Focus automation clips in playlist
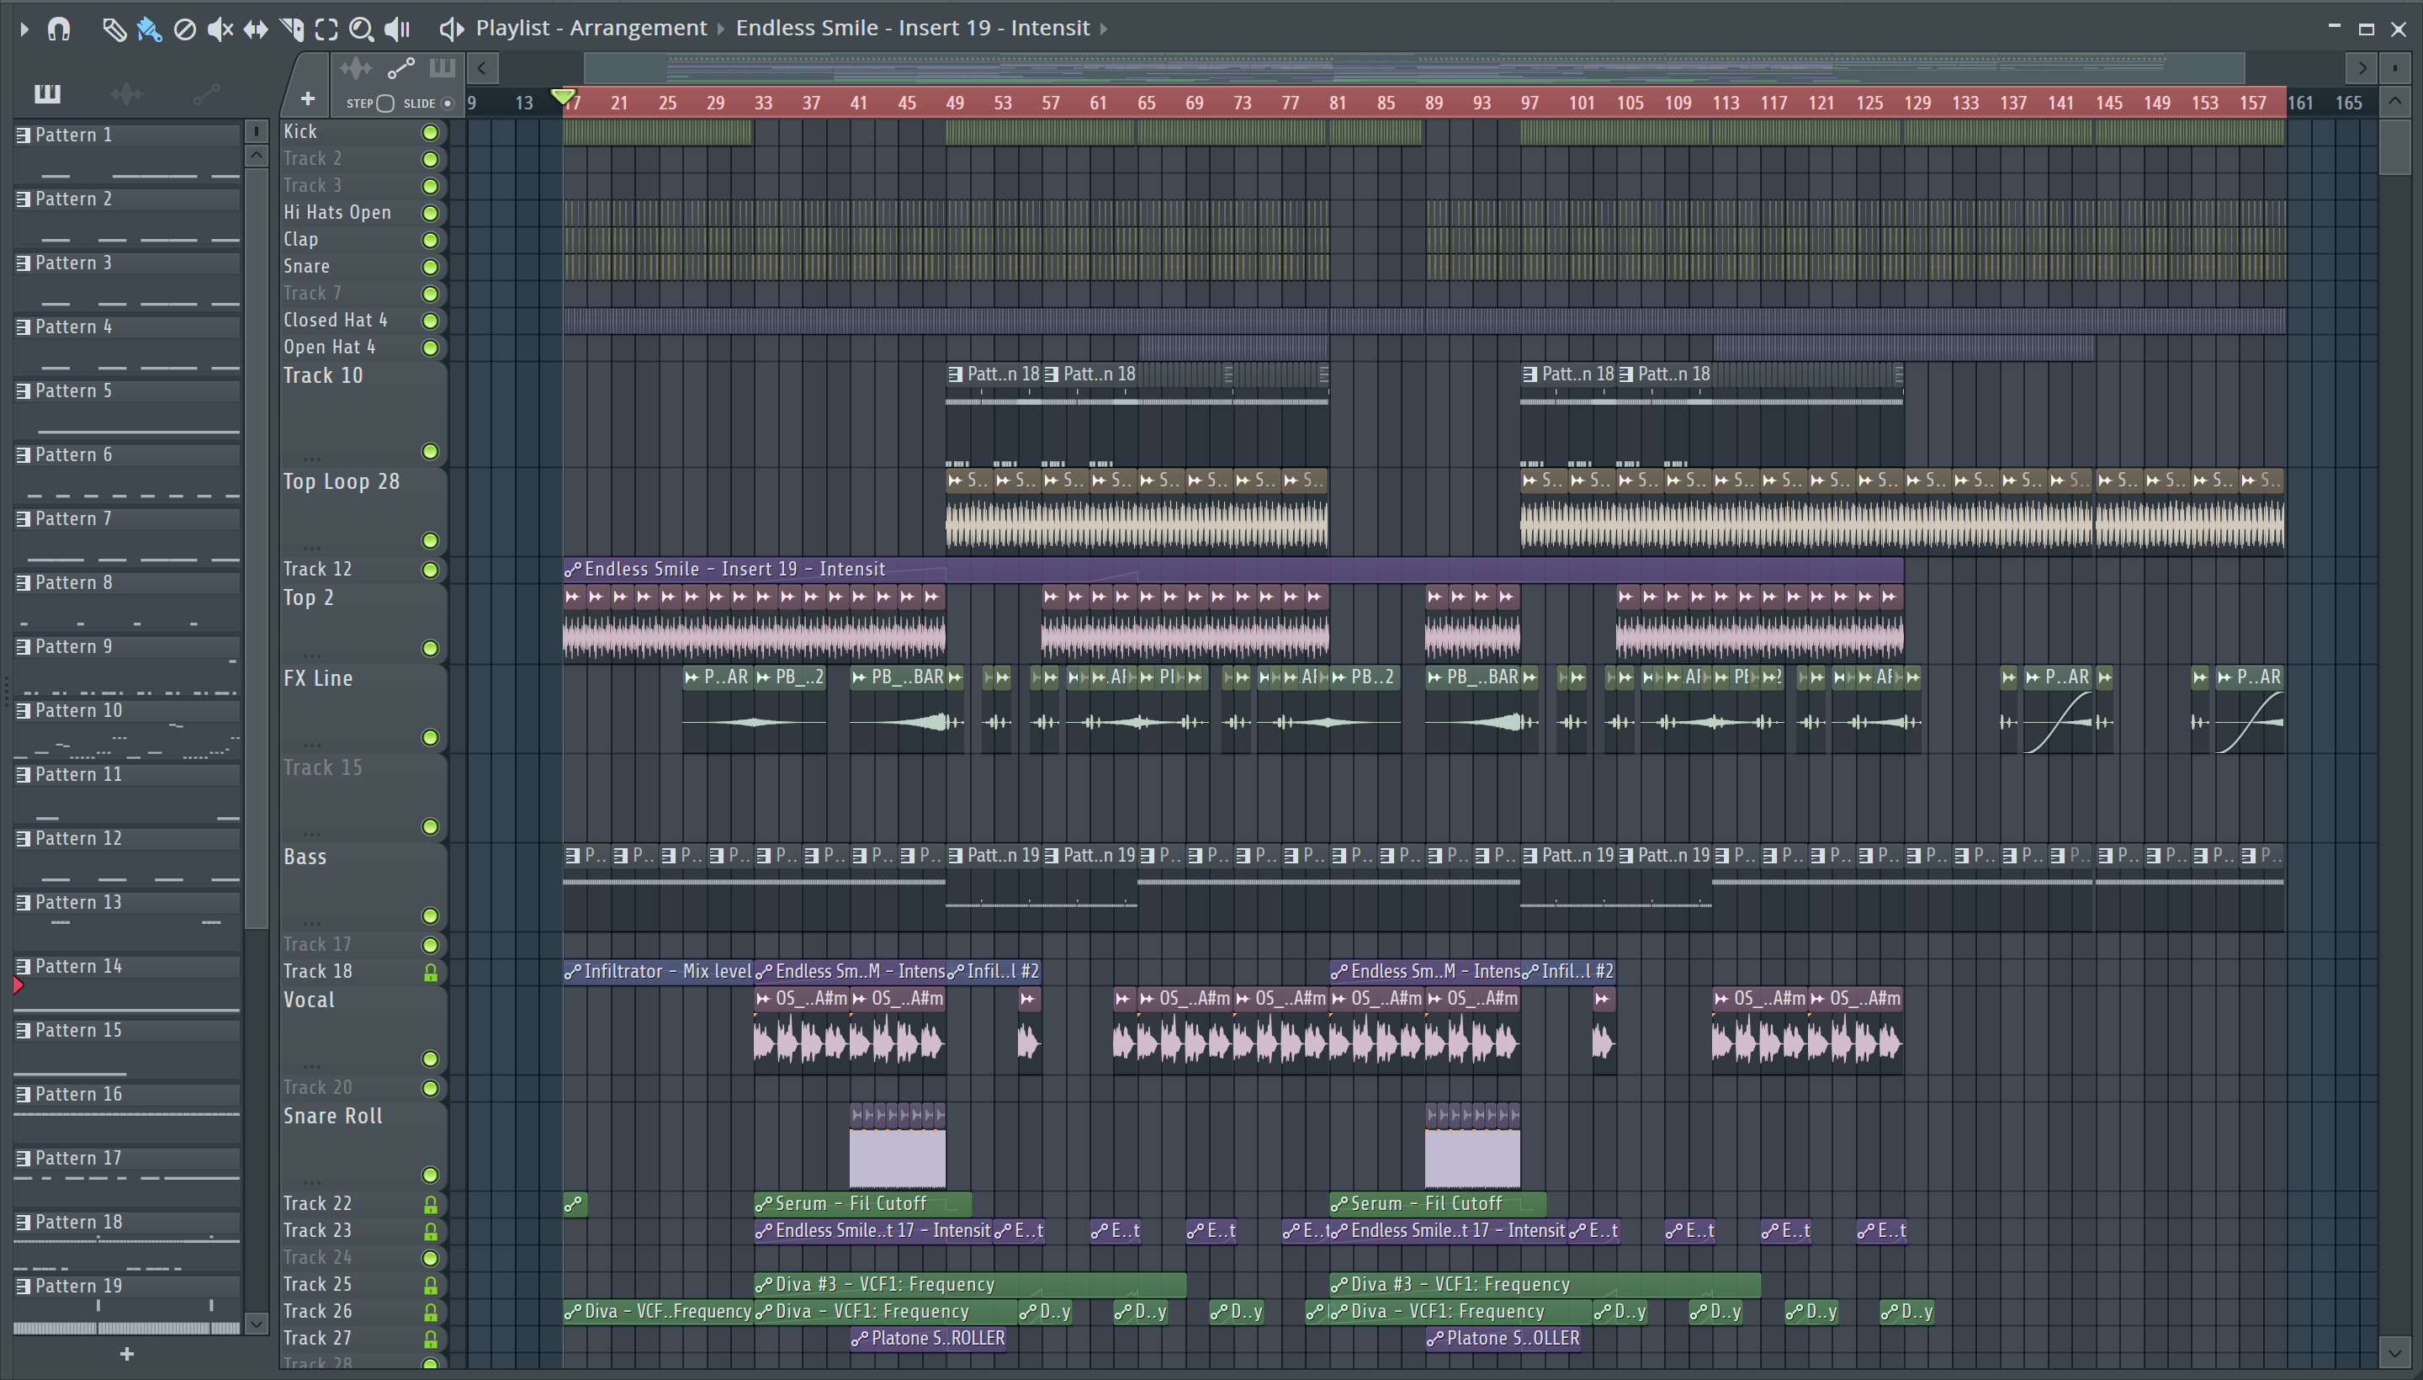This screenshot has height=1380, width=2423. (x=400, y=68)
